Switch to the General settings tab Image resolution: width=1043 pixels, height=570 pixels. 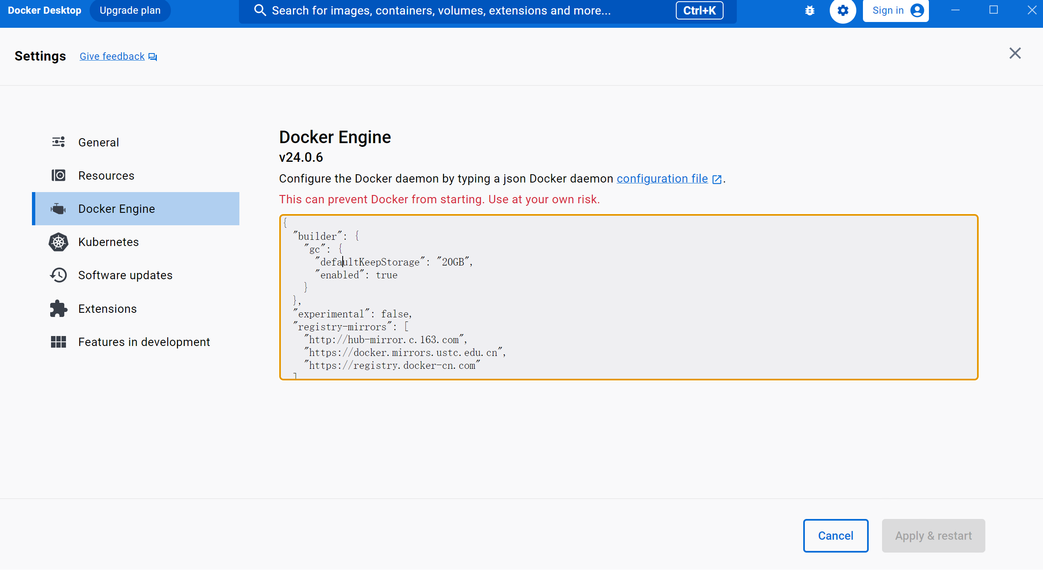pyautogui.click(x=98, y=142)
